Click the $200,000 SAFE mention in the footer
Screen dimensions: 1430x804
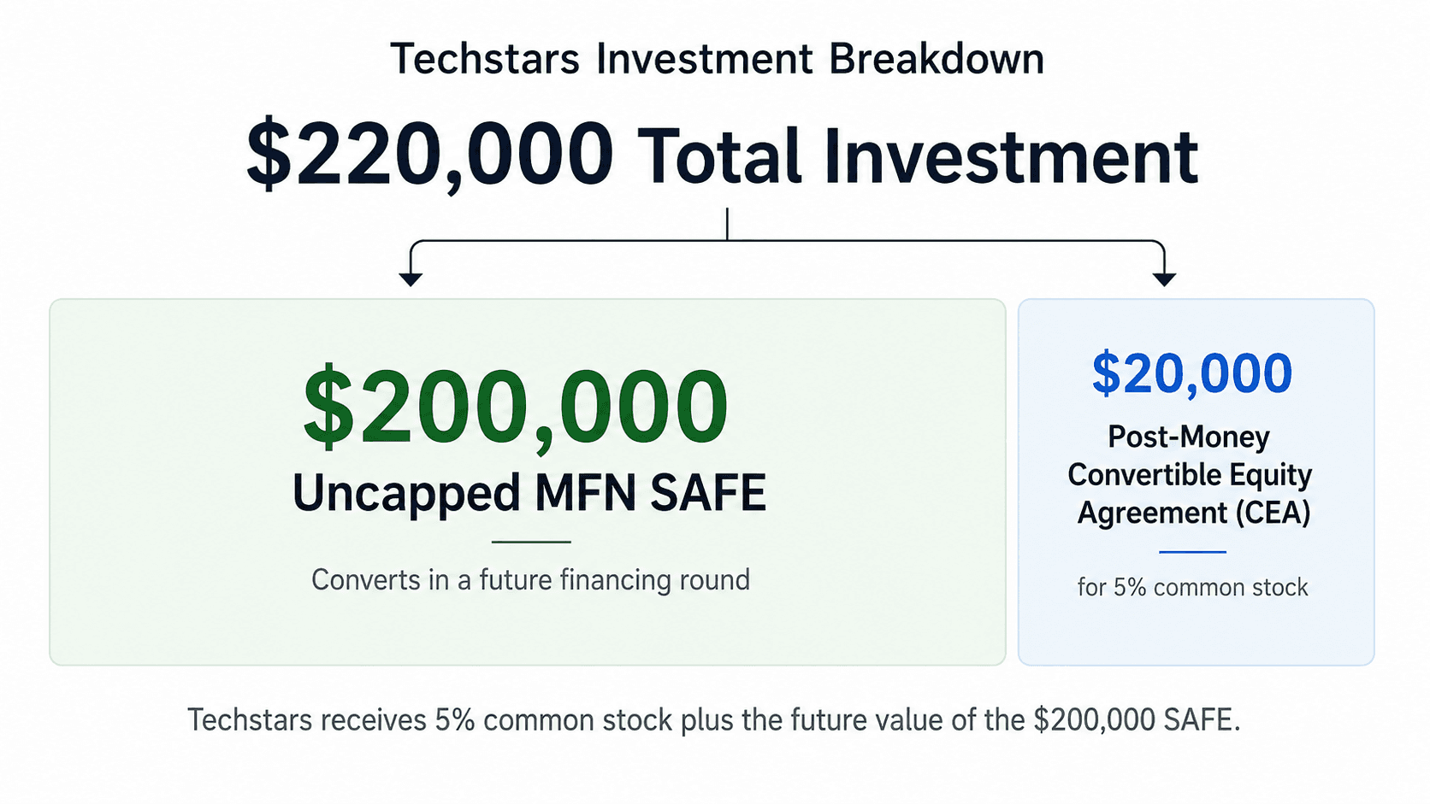1135,720
